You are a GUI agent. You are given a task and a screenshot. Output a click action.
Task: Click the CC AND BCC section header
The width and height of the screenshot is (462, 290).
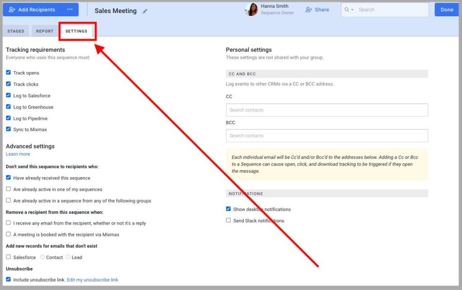(x=327, y=74)
